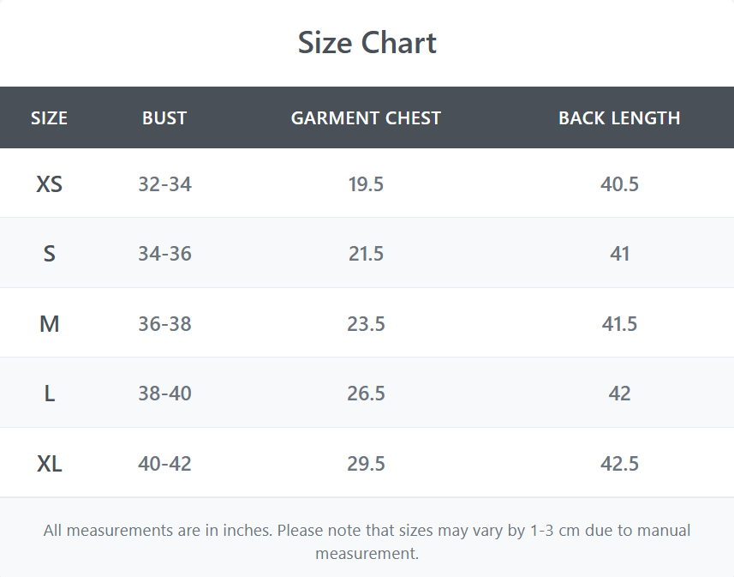Click the Size Chart heading
This screenshot has width=734, height=577.
367,43
